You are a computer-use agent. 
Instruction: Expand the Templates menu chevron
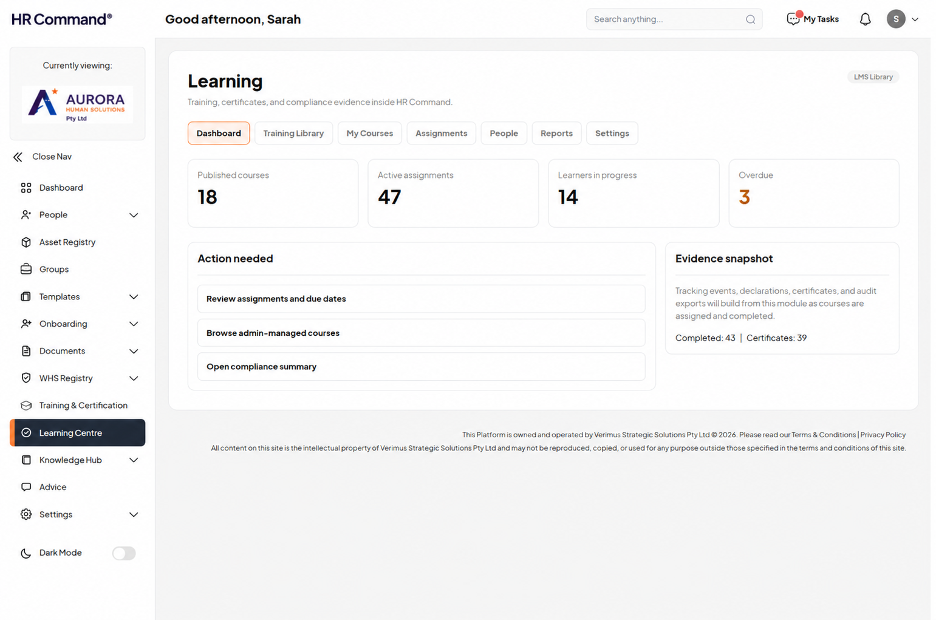pyautogui.click(x=134, y=297)
